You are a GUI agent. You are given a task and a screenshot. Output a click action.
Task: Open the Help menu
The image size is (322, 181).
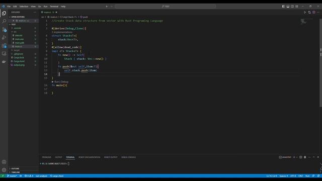(x=63, y=7)
